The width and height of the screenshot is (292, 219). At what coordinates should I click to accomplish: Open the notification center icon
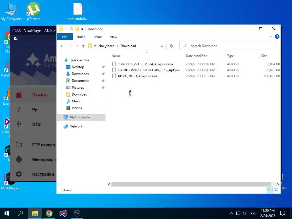[283, 213]
